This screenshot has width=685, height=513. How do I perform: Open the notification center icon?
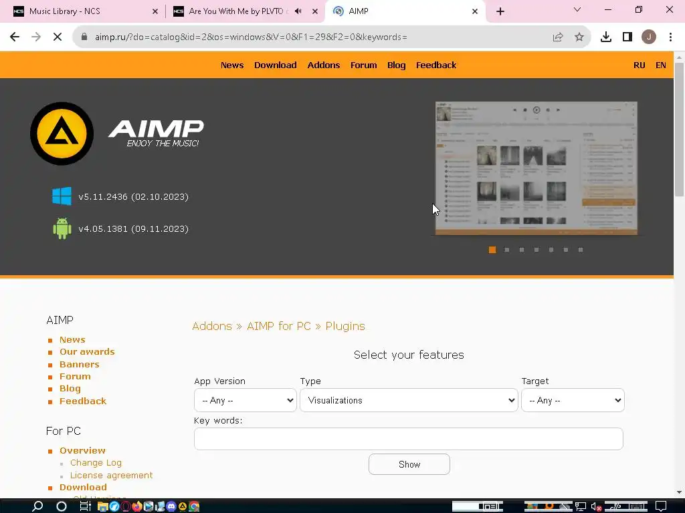pos(661,506)
